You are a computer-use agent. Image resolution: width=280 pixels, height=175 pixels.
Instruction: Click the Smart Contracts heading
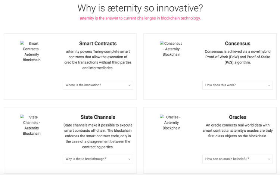[98, 44]
